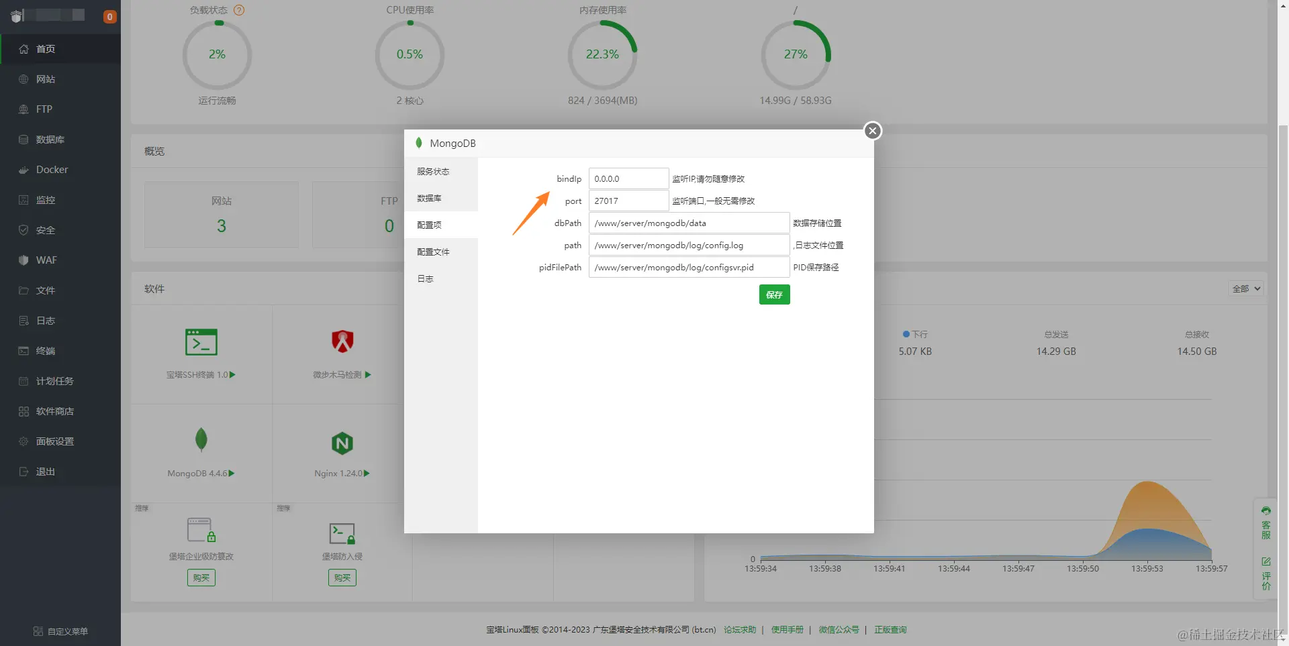Open the 数据库 sidebar item

point(60,140)
